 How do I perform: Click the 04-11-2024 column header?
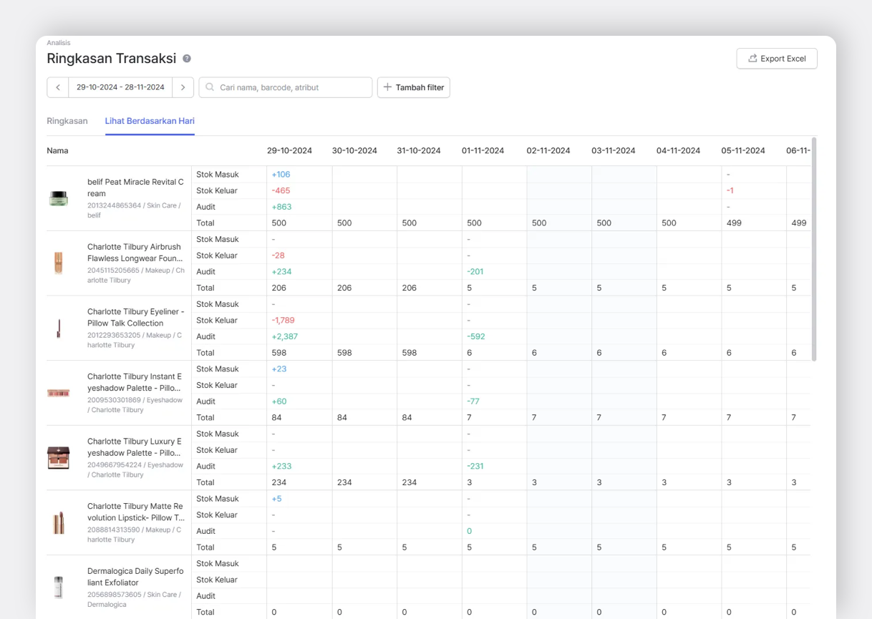[678, 151]
